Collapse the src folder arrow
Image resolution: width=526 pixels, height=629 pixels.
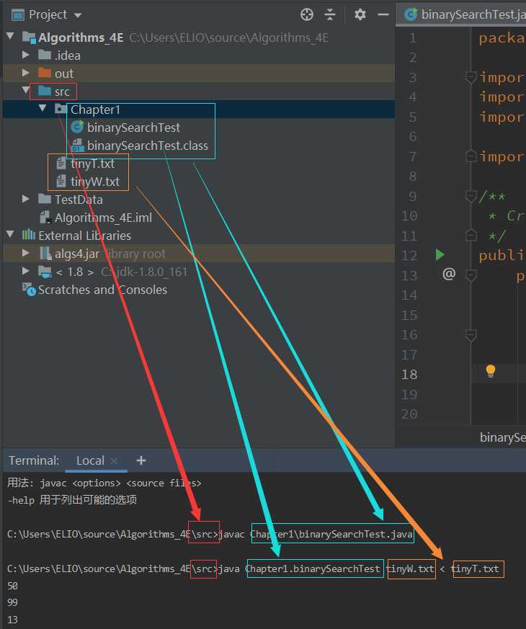[x=26, y=91]
